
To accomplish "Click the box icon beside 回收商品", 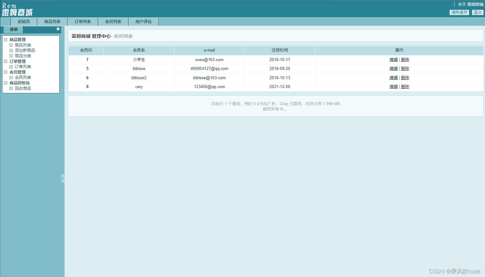I will tap(11, 88).
